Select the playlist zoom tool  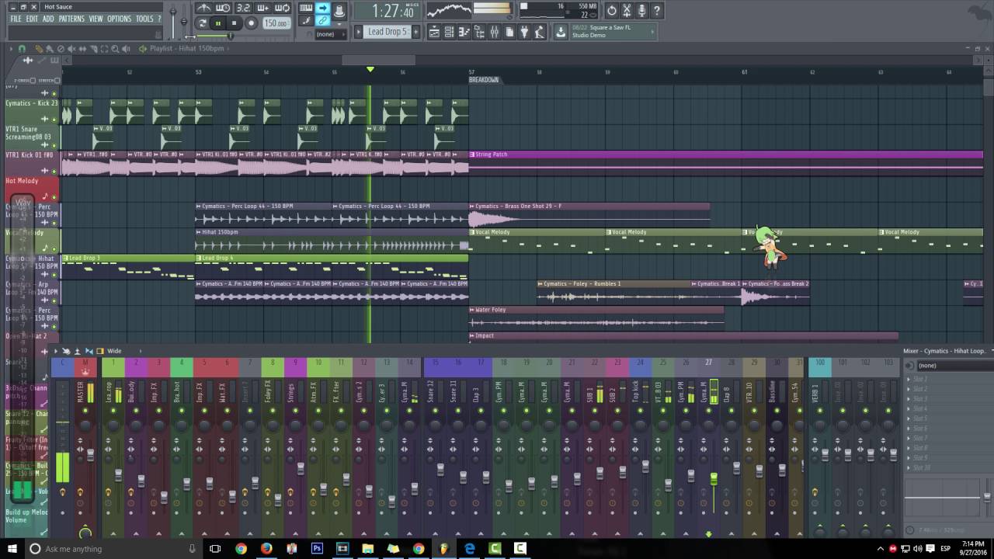[115, 48]
